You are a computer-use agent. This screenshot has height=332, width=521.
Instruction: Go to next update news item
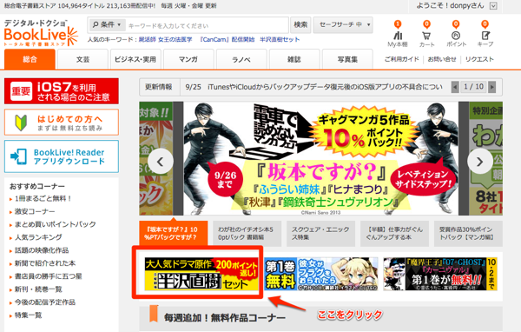tap(492, 87)
